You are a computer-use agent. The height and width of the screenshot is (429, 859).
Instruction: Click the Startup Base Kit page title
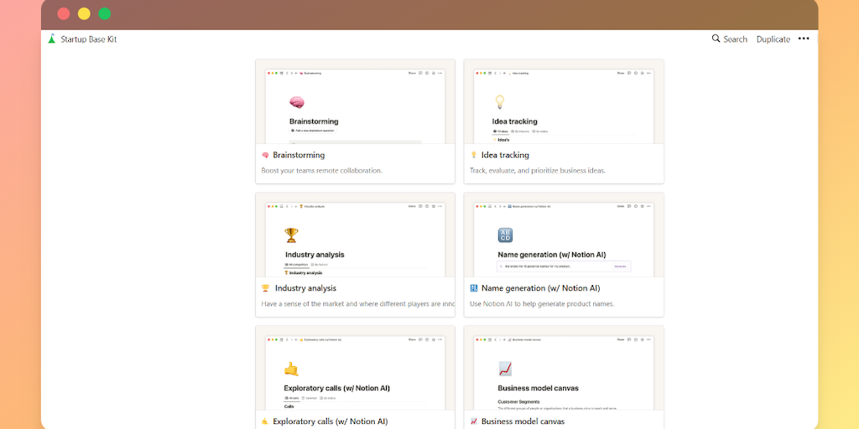(x=89, y=39)
